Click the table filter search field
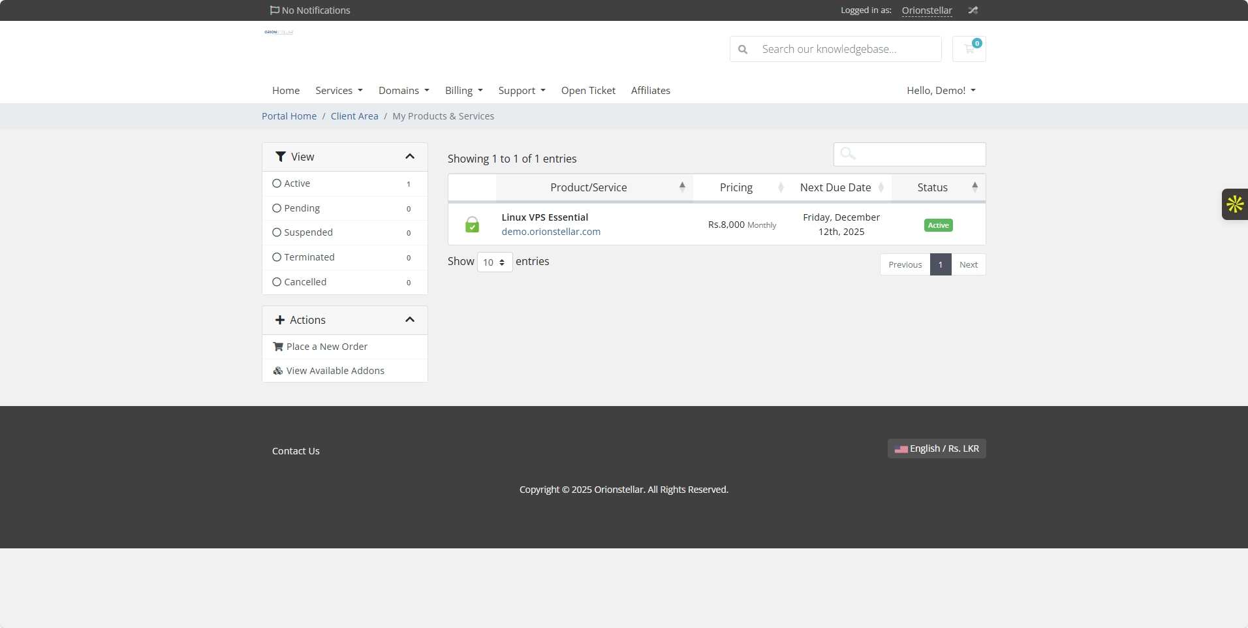Image resolution: width=1248 pixels, height=628 pixels. tap(909, 155)
